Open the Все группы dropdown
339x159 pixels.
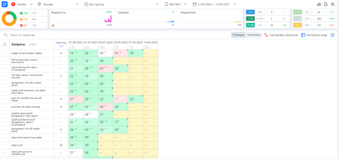(121, 4)
